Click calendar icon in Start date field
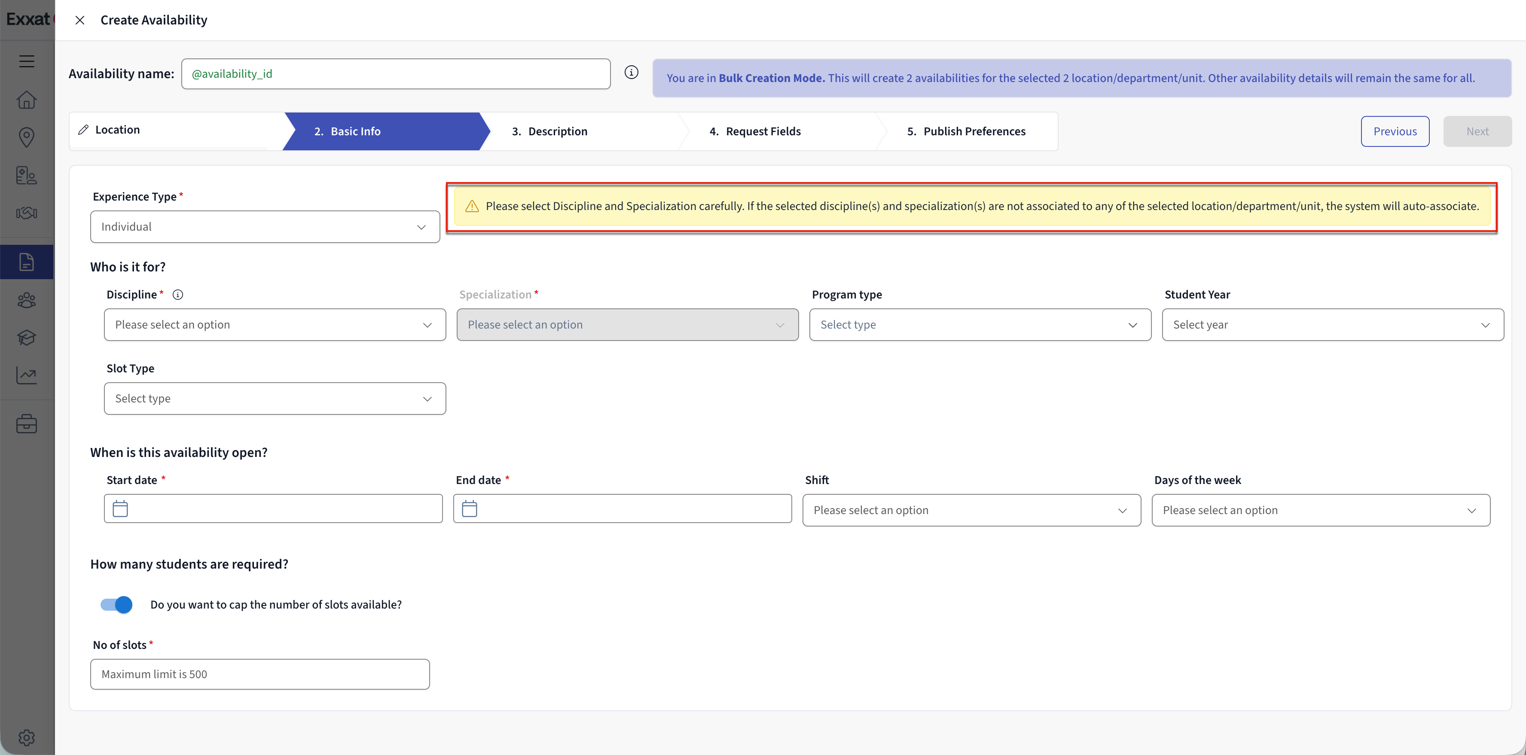 (120, 508)
